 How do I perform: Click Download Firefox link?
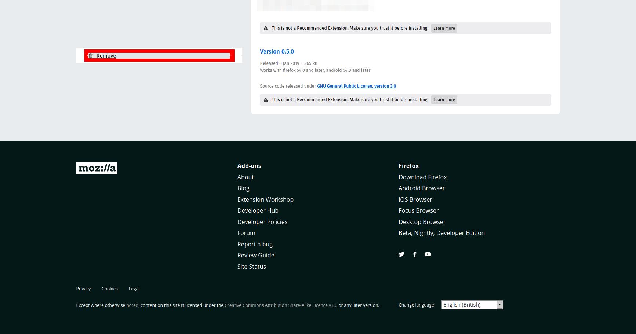(423, 177)
